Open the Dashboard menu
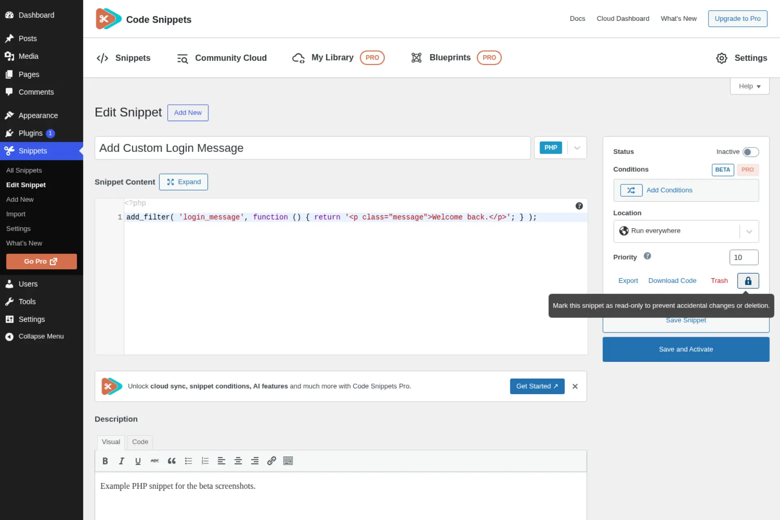Image resolution: width=780 pixels, height=520 pixels. click(41, 15)
